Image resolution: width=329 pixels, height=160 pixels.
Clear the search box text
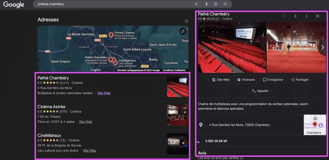[196, 4]
